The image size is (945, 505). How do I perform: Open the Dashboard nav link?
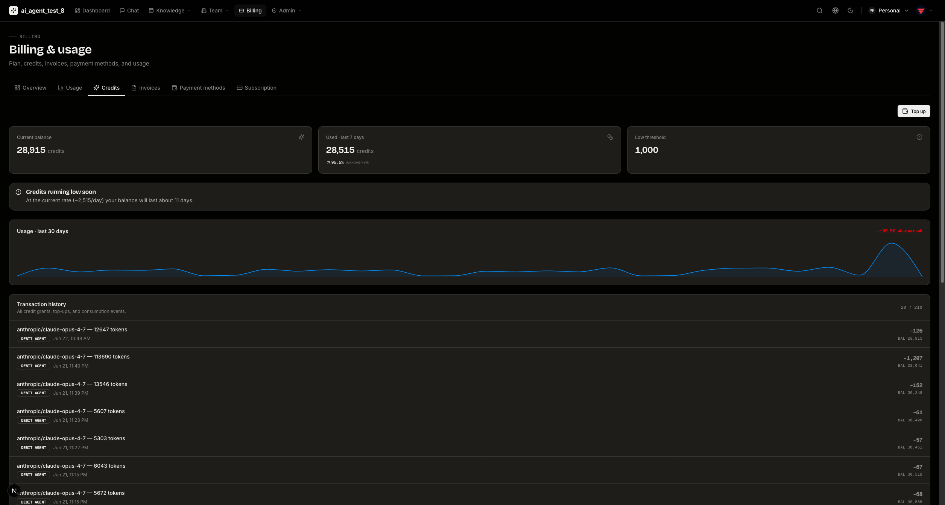(x=92, y=11)
